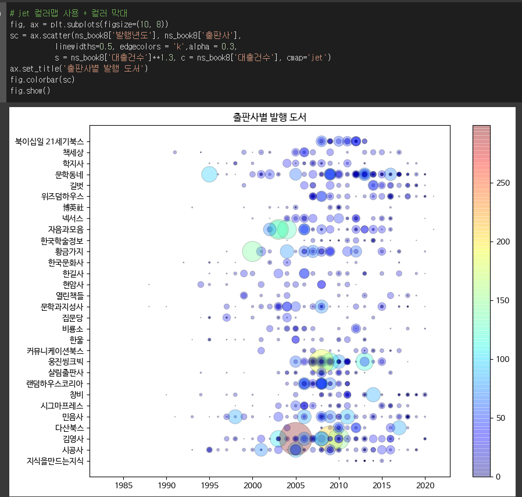The height and width of the screenshot is (497, 522).
Task: Click the y-axis label '한국학술정보'
Action: click(x=62, y=240)
